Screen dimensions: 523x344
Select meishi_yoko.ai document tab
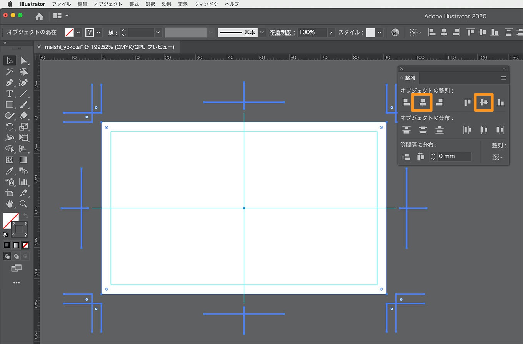[109, 47]
